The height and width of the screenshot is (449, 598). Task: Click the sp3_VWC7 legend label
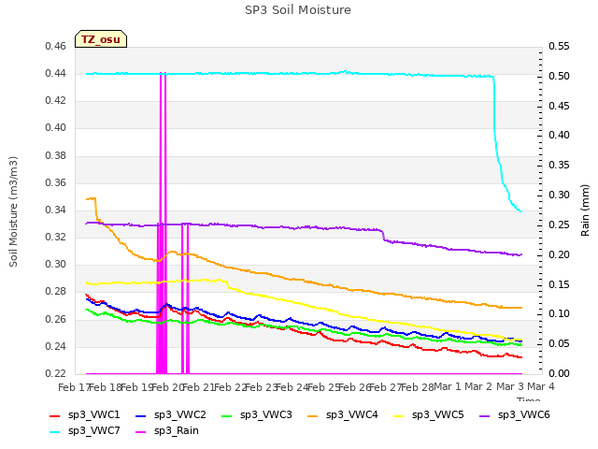point(93,430)
